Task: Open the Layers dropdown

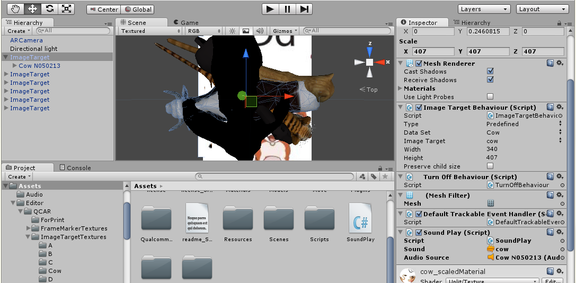Action: click(x=484, y=9)
